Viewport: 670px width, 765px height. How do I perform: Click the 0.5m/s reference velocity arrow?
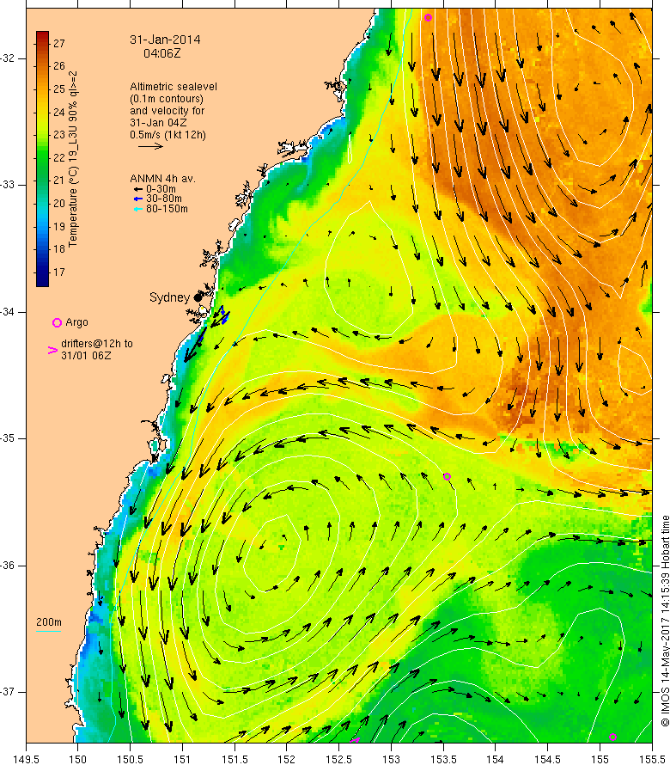click(x=150, y=146)
